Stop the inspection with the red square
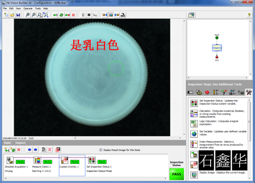Viewport: 255px width, 183px height. click(73, 15)
